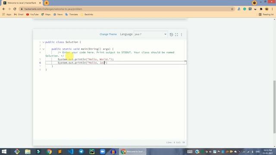Viewport: 276px width, 155px height.
Task: Open headphones app taskbar icon
Action: (x=113, y=152)
